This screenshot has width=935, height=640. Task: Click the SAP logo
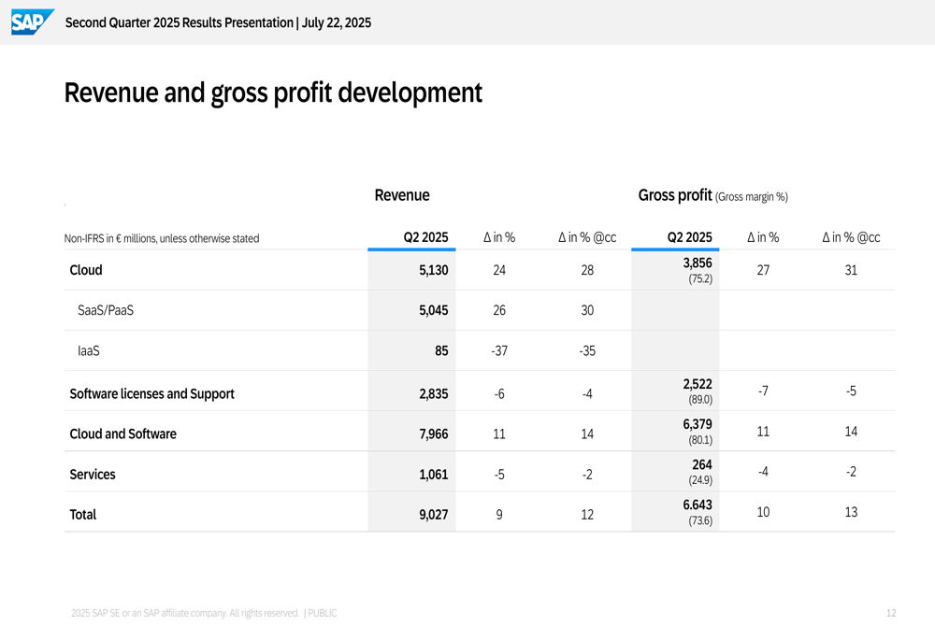(32, 21)
